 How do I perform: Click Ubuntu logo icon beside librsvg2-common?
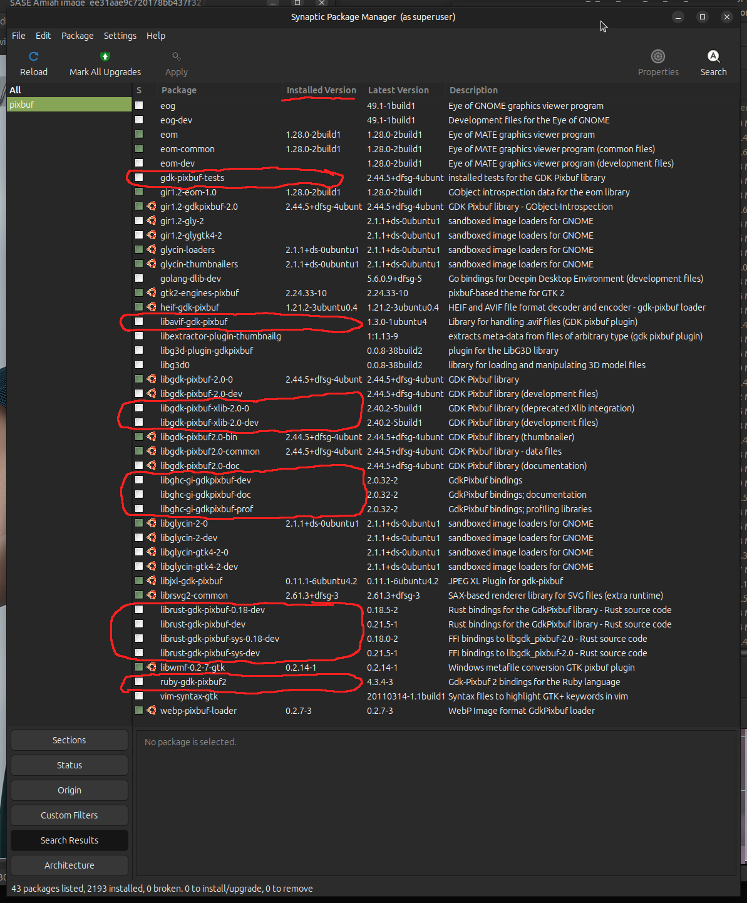pyautogui.click(x=152, y=595)
